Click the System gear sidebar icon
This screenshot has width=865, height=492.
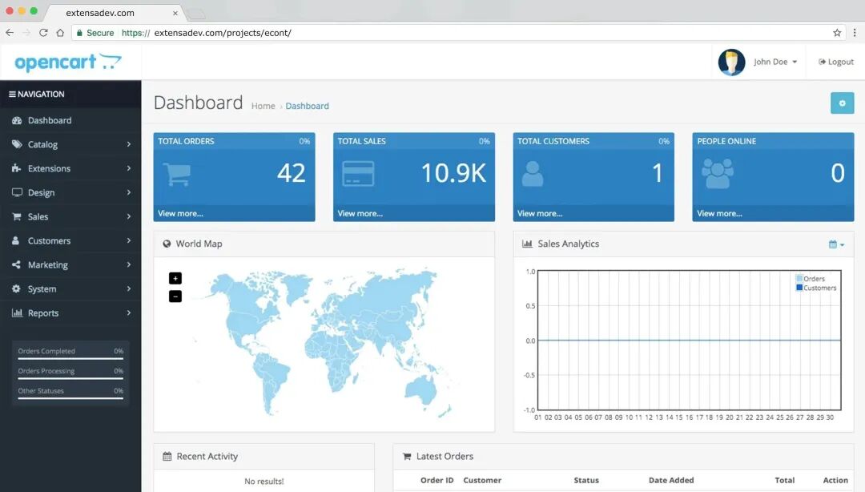(x=17, y=288)
